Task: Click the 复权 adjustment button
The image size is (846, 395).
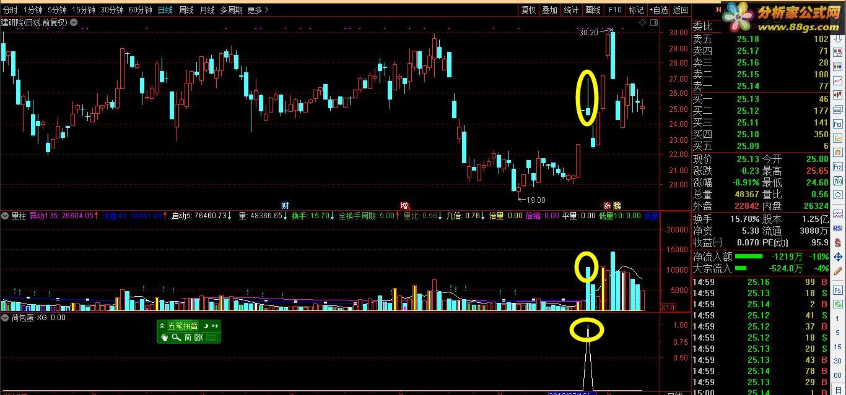Action: point(528,10)
